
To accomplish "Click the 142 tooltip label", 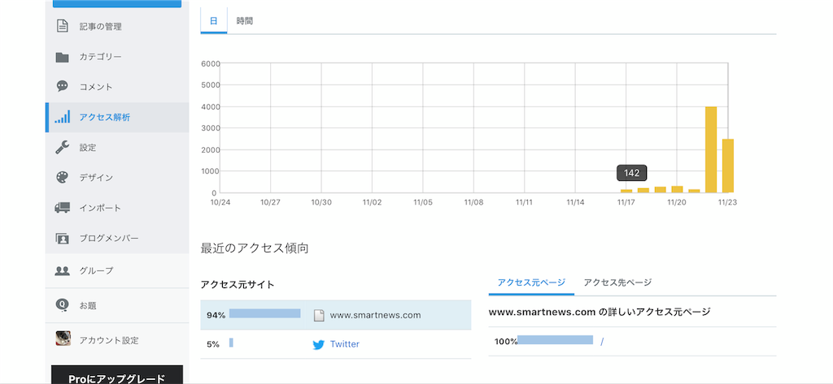I will click(631, 173).
